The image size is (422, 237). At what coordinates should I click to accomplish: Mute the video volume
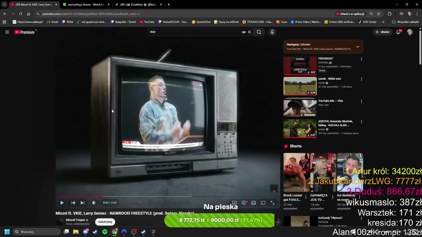[x=94, y=203]
